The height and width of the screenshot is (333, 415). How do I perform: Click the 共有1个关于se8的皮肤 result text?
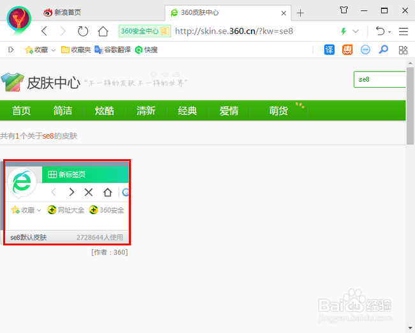click(x=39, y=136)
